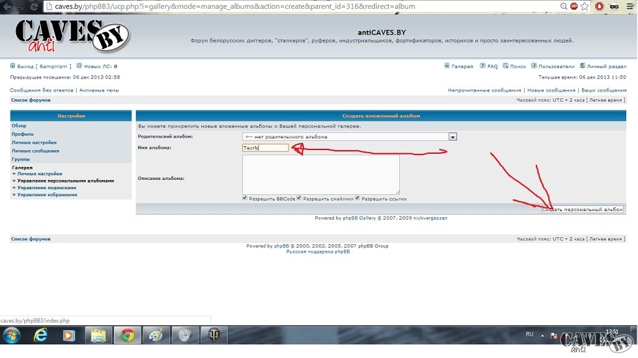Image resolution: width=638 pixels, height=358 pixels.
Task: Open RU language switcher in taskbar
Action: (530, 334)
